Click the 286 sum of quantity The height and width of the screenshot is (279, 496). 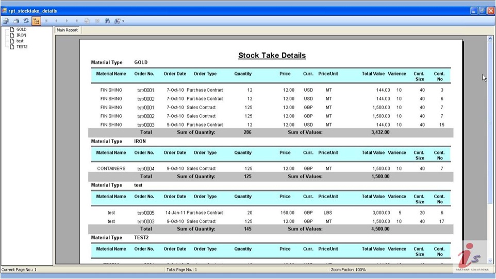[x=247, y=132]
